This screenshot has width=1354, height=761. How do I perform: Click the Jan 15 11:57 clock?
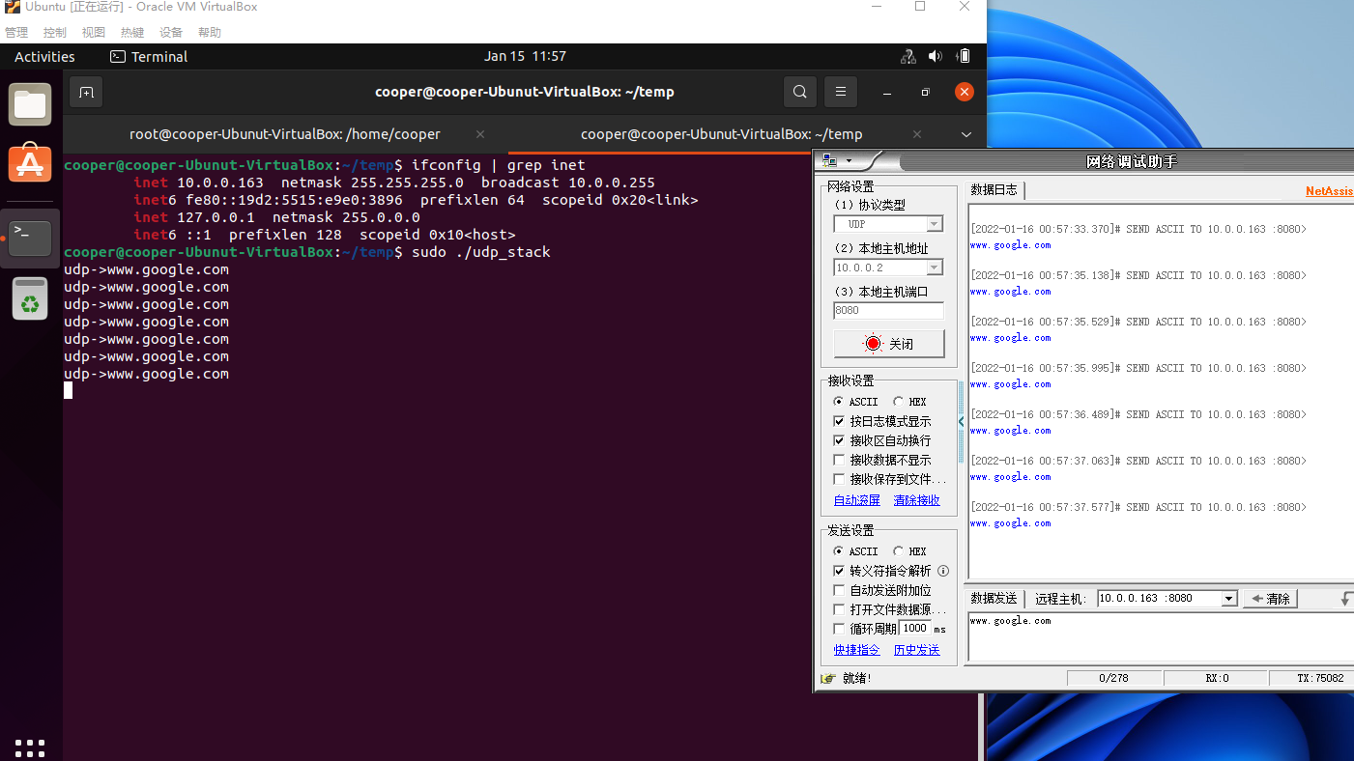[525, 57]
